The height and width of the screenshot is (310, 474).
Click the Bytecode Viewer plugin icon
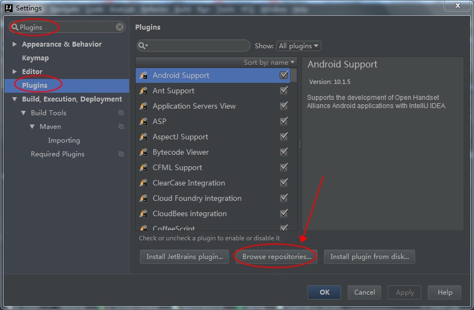(x=143, y=152)
